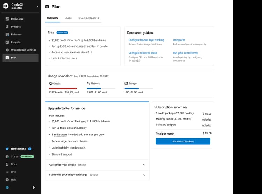This screenshot has width=262, height=194.
Task: Click the Help question mark icon
Action: tap(7, 180)
